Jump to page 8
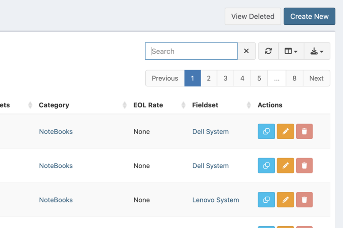Viewport: 343px width, 228px height. click(295, 78)
